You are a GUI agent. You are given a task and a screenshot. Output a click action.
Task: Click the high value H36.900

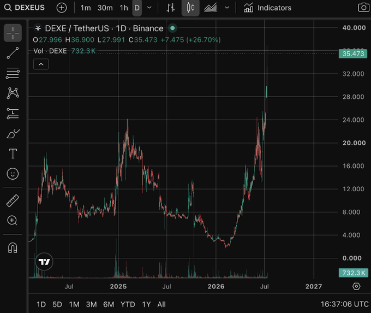coord(80,40)
